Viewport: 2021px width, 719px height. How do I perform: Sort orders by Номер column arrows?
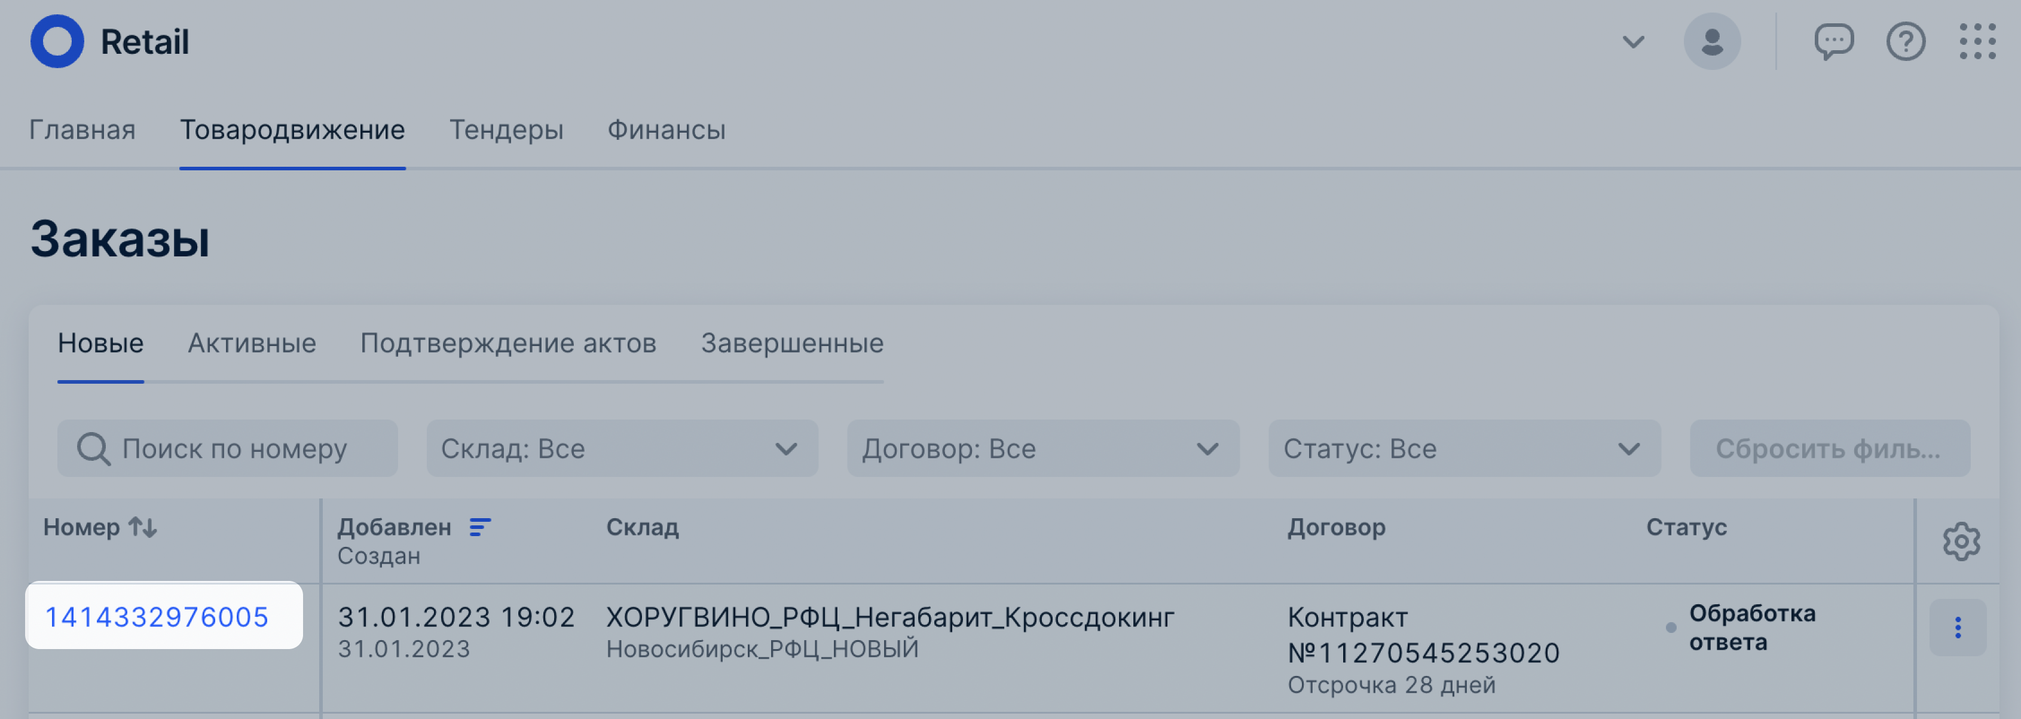pyautogui.click(x=143, y=528)
